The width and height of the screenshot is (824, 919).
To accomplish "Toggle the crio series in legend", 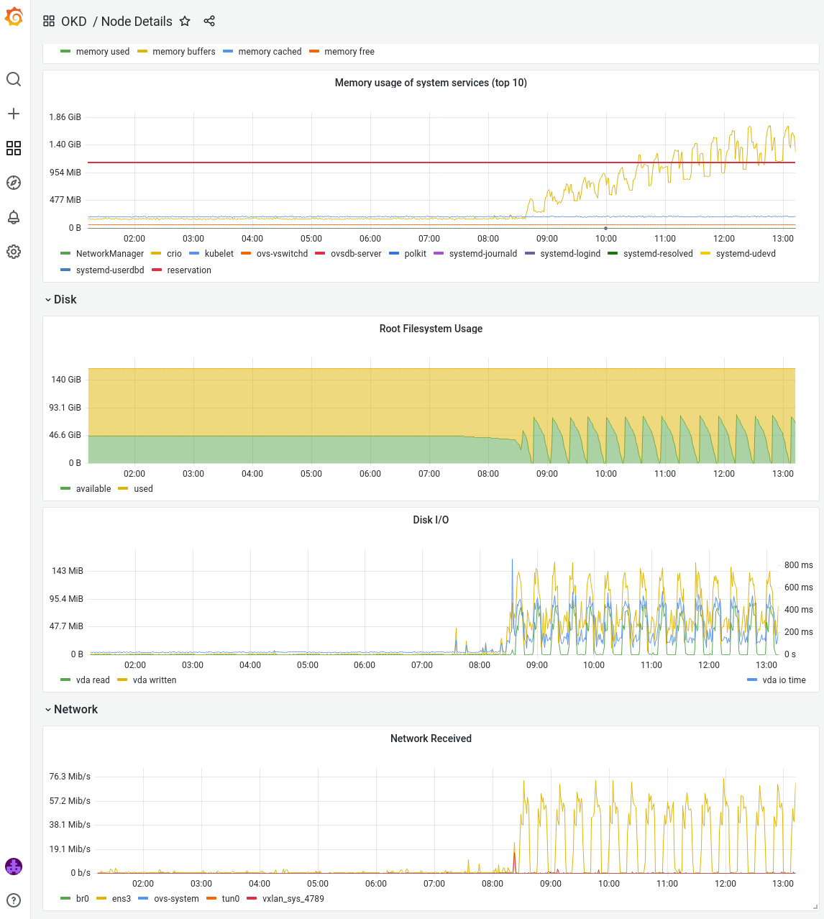I will (174, 254).
